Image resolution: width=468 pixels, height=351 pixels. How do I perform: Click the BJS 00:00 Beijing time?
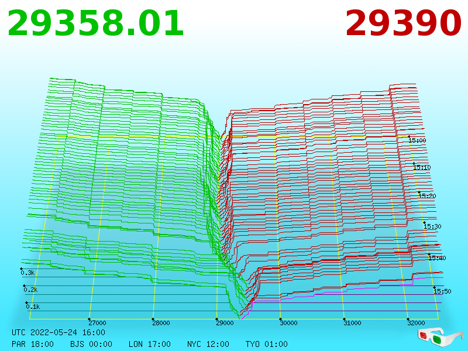91,344
